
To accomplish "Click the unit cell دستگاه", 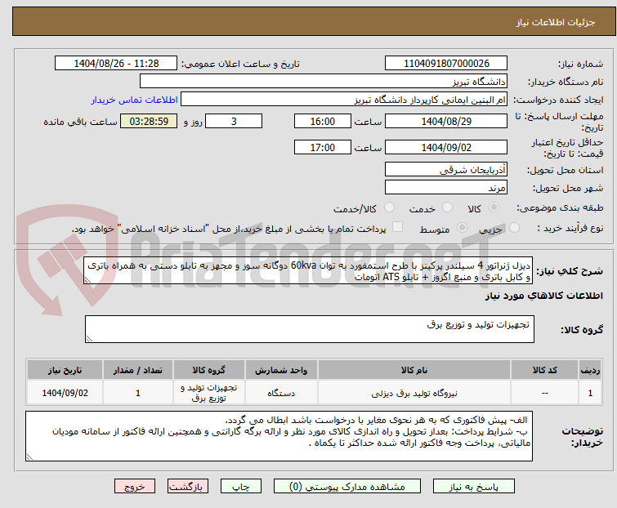I will tap(281, 393).
